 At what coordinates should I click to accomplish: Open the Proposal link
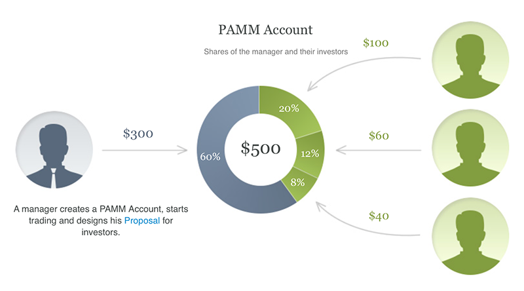142,220
